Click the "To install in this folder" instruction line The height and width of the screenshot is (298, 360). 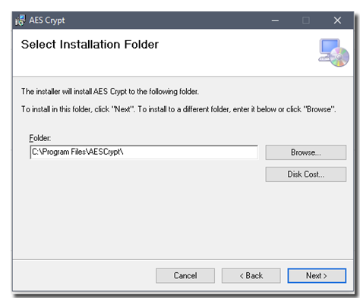coord(178,109)
